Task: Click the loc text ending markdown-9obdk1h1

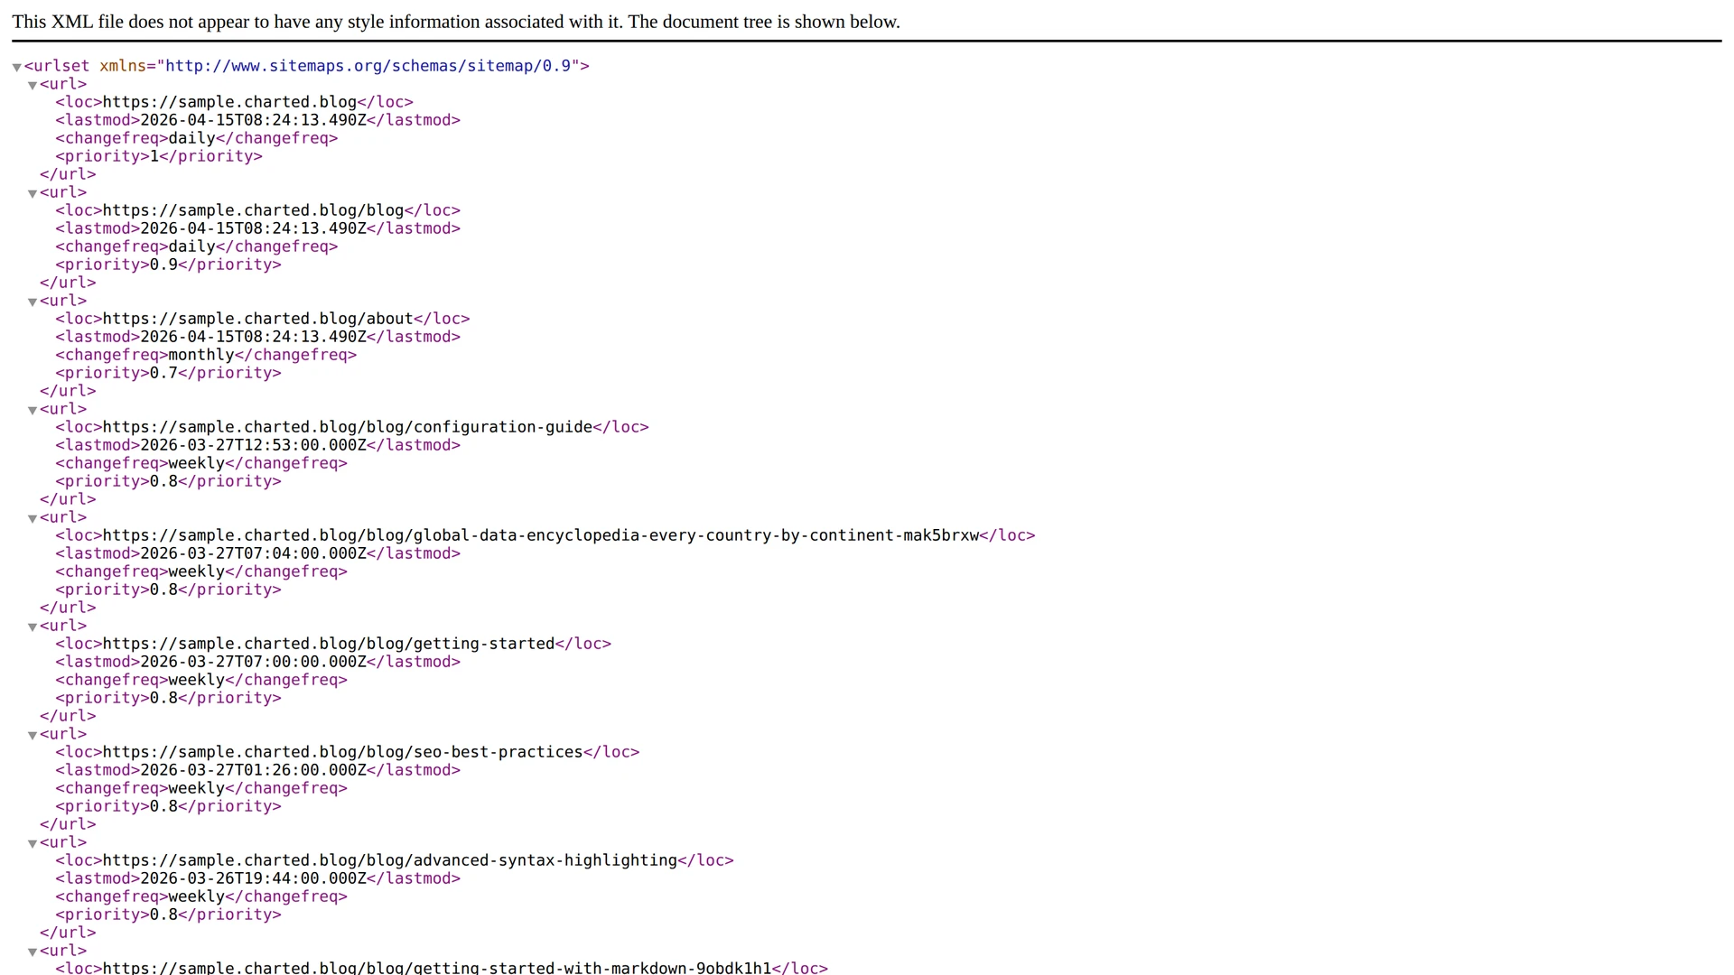Action: pyautogui.click(x=437, y=968)
